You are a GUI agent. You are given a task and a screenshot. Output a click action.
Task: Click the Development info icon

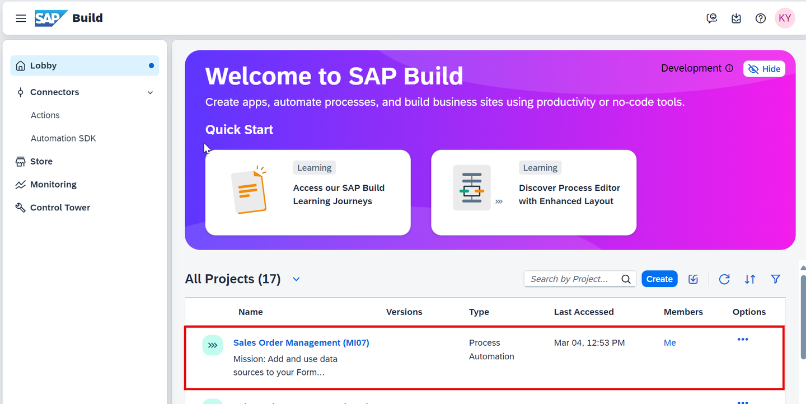click(x=729, y=68)
